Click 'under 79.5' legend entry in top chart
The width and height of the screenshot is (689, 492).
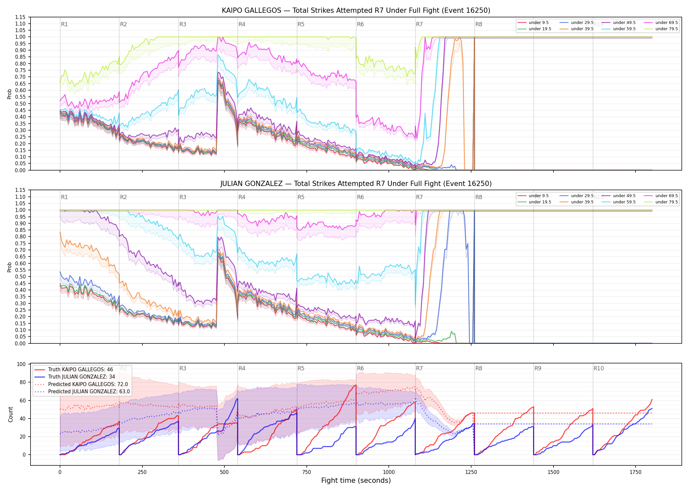pos(661,29)
